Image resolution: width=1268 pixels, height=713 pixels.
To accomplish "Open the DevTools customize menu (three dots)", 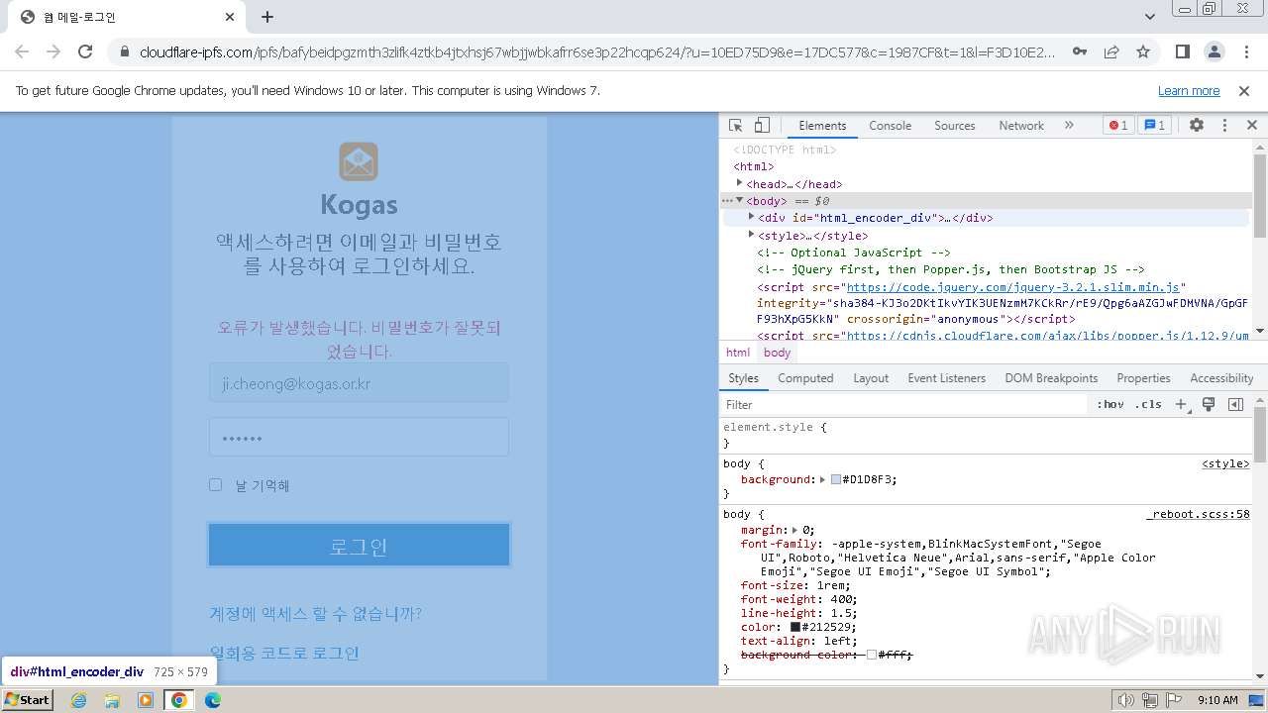I will (x=1224, y=126).
